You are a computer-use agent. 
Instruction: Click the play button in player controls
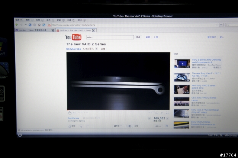pyautogui.click(x=70, y=113)
